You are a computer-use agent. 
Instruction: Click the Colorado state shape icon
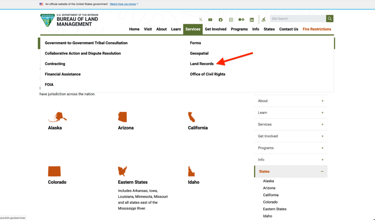pyautogui.click(x=54, y=171)
